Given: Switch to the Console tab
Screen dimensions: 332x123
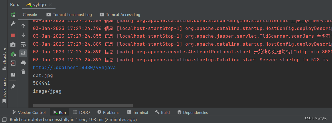Looking at the screenshot, I should [30, 15].
